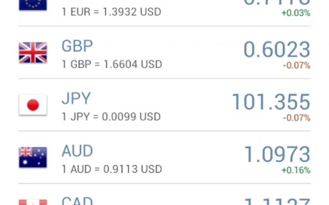The image size is (329, 205).
Task: Tap the European Union flag icon
Action: [33, 5]
